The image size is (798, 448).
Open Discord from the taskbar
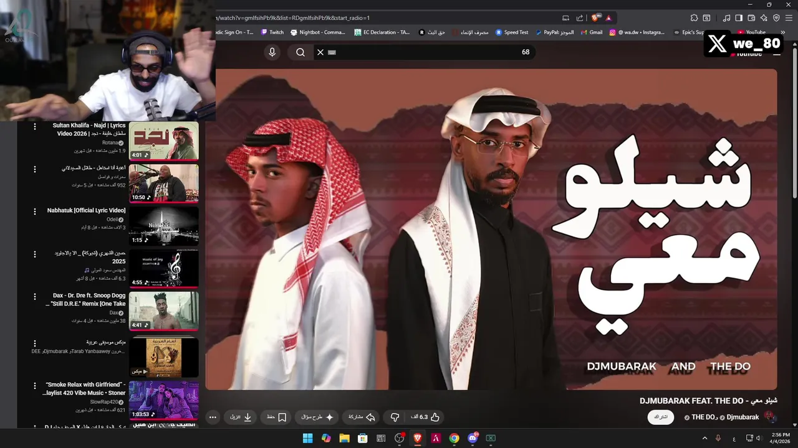pos(473,438)
